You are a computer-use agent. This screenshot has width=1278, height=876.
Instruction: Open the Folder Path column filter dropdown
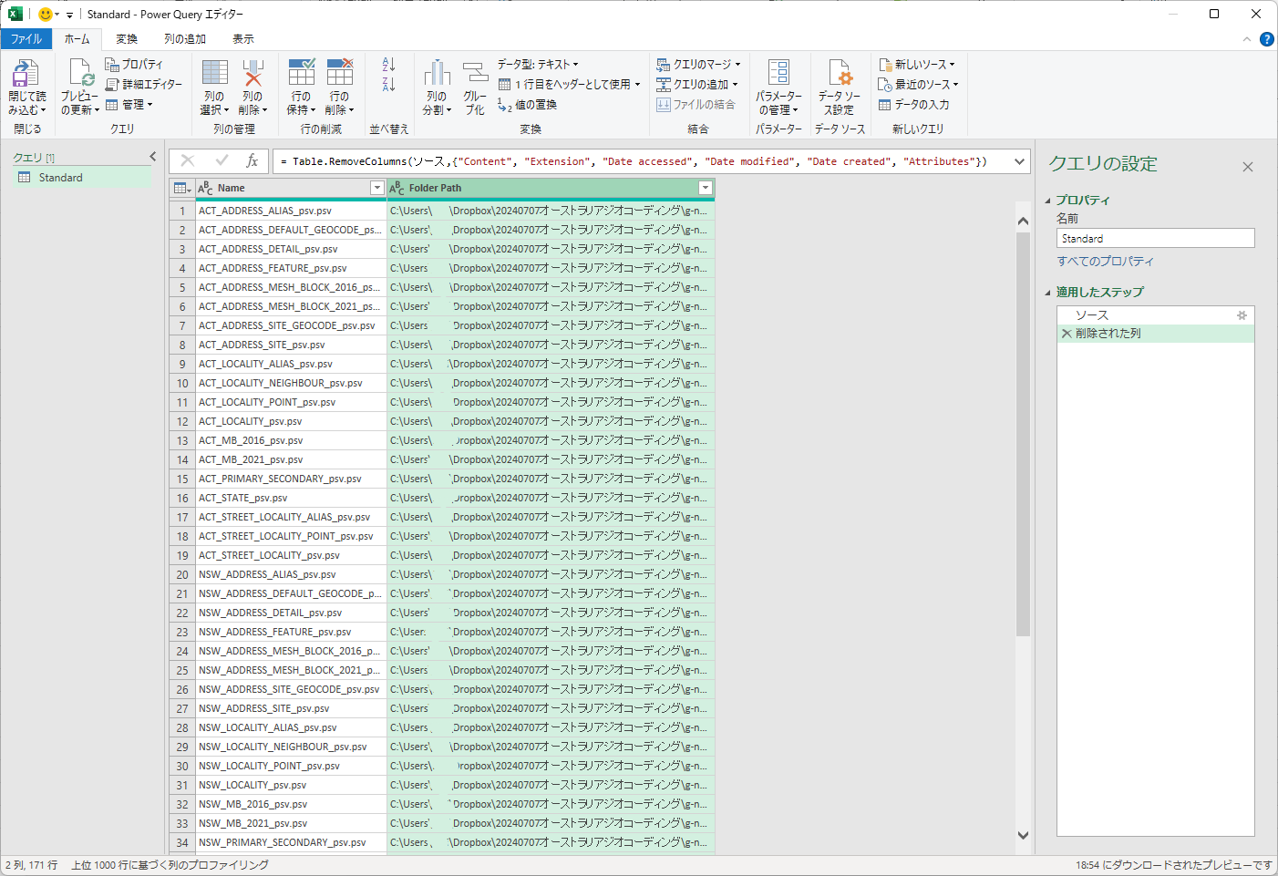coord(705,188)
